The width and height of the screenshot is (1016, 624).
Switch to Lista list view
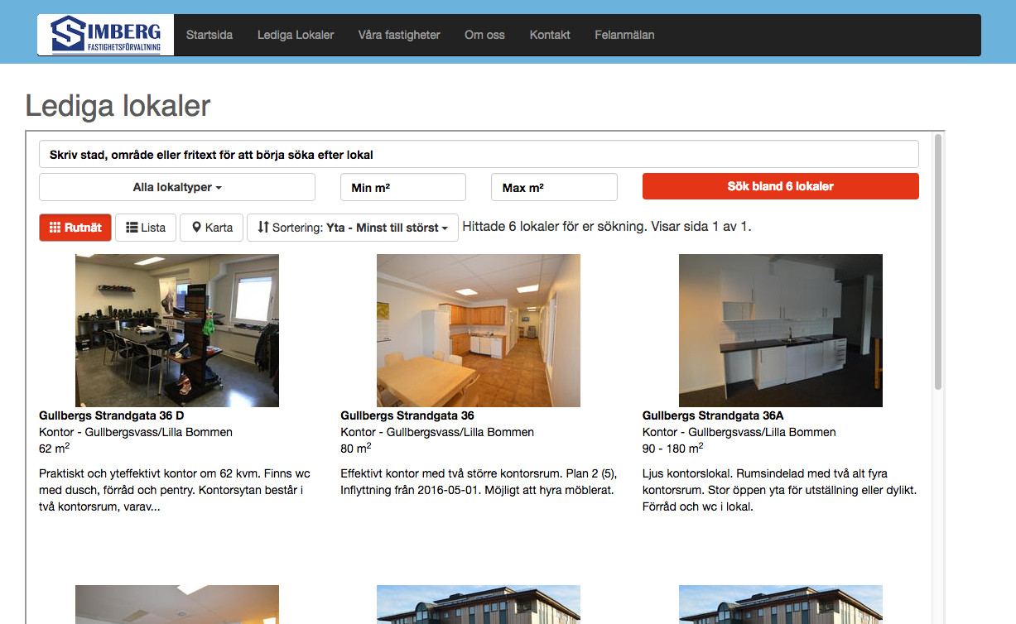(146, 228)
